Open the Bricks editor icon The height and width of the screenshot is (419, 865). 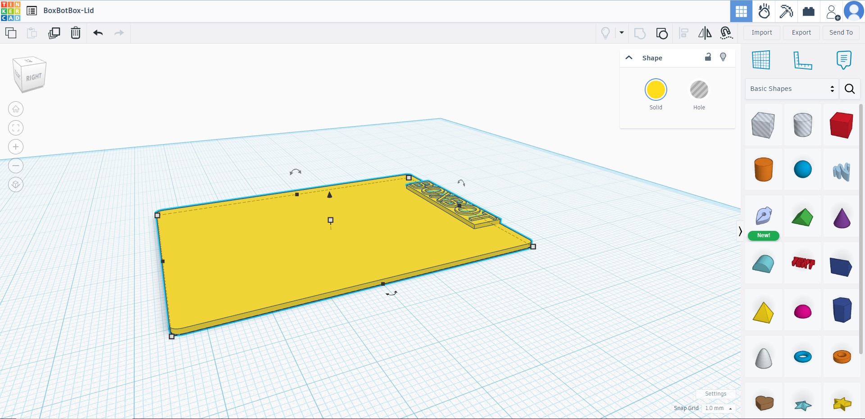(809, 11)
